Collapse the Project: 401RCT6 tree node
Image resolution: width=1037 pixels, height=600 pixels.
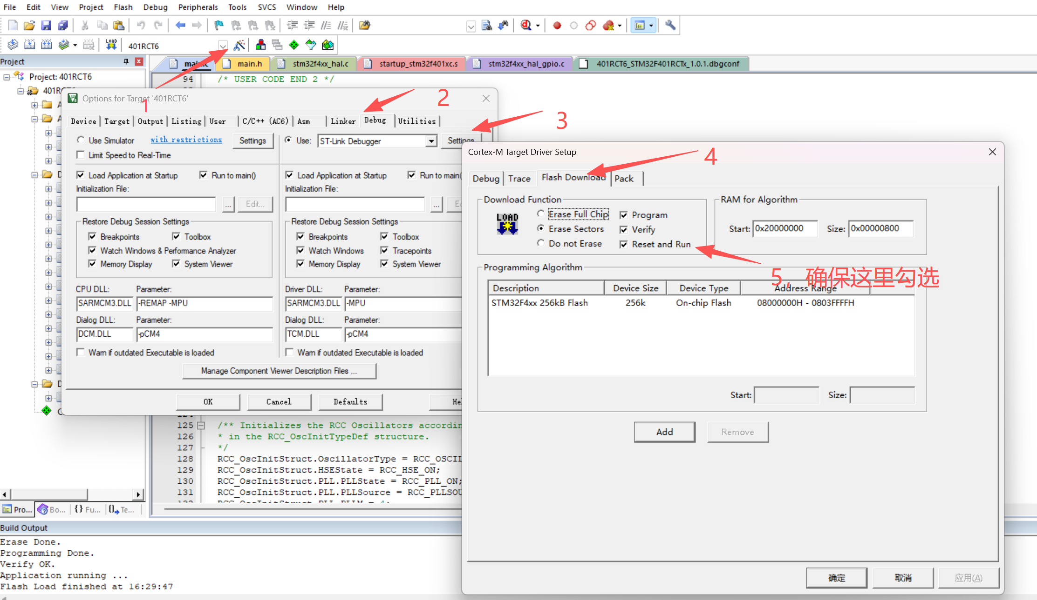coord(7,77)
